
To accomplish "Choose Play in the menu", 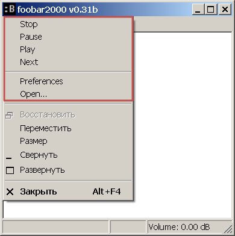I will tap(68, 49).
